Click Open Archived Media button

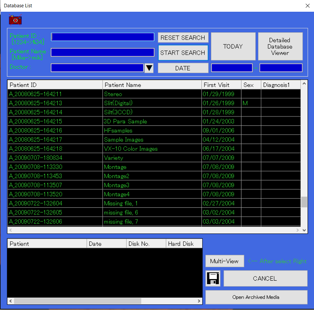coord(256,297)
